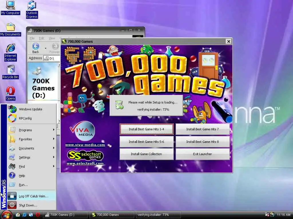Click Windows Update globe icon
This screenshot has width=293, height=219.
(x=12, y=109)
